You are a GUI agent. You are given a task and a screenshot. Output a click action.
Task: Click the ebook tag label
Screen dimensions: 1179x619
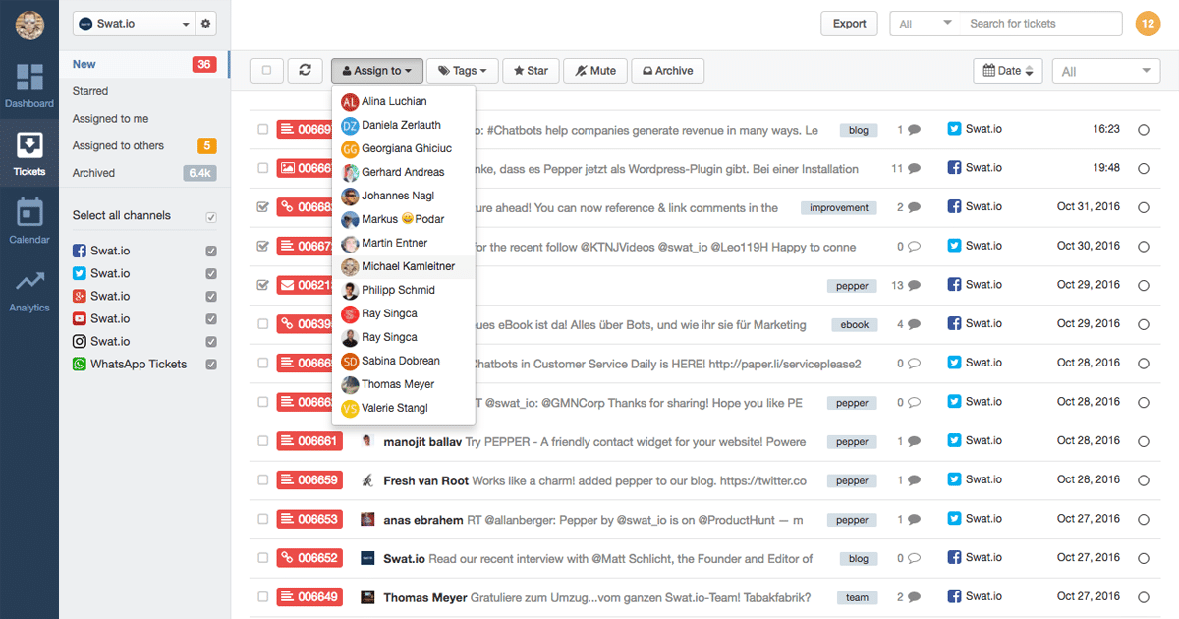854,325
